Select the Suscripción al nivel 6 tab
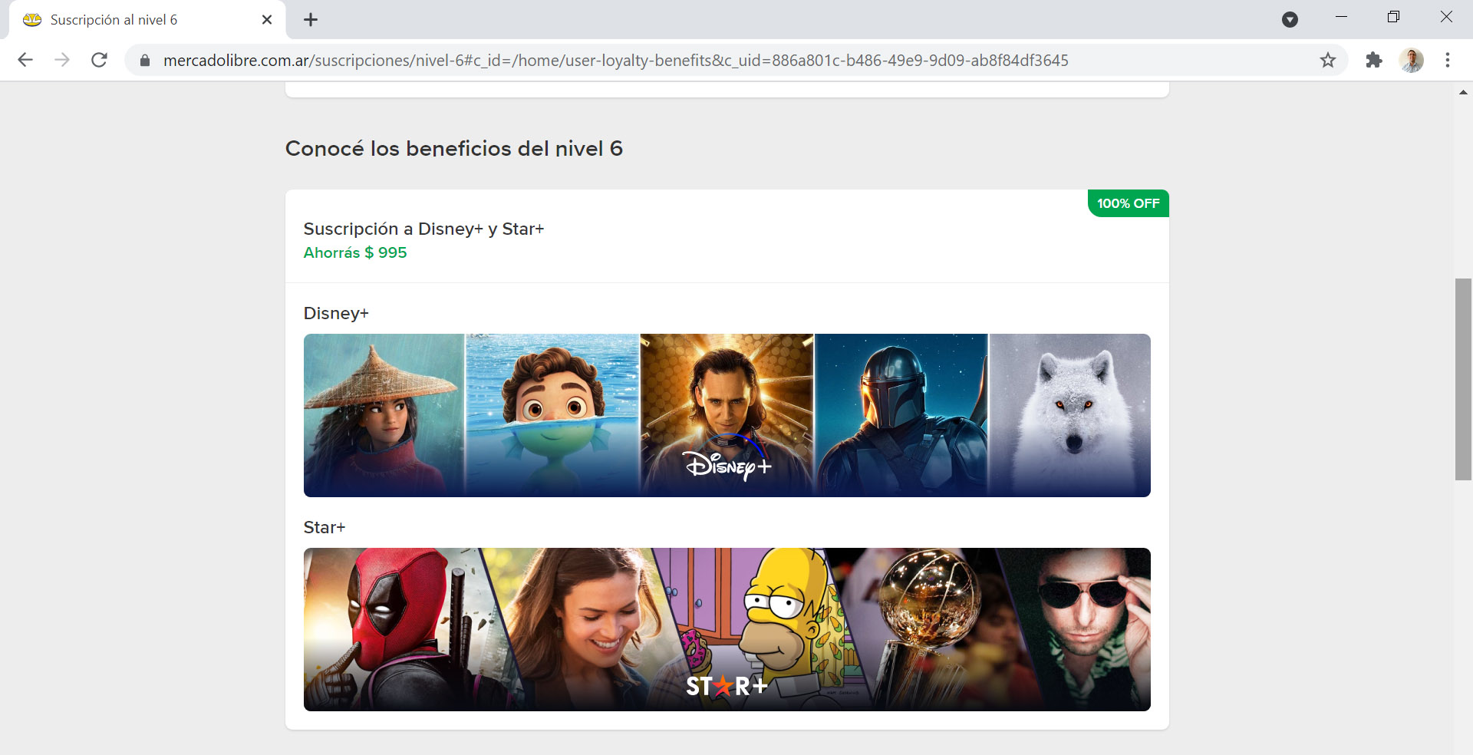This screenshot has width=1473, height=755. tap(147, 20)
